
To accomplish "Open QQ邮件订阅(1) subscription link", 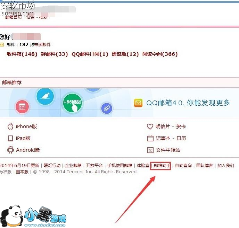I will 90,54.
